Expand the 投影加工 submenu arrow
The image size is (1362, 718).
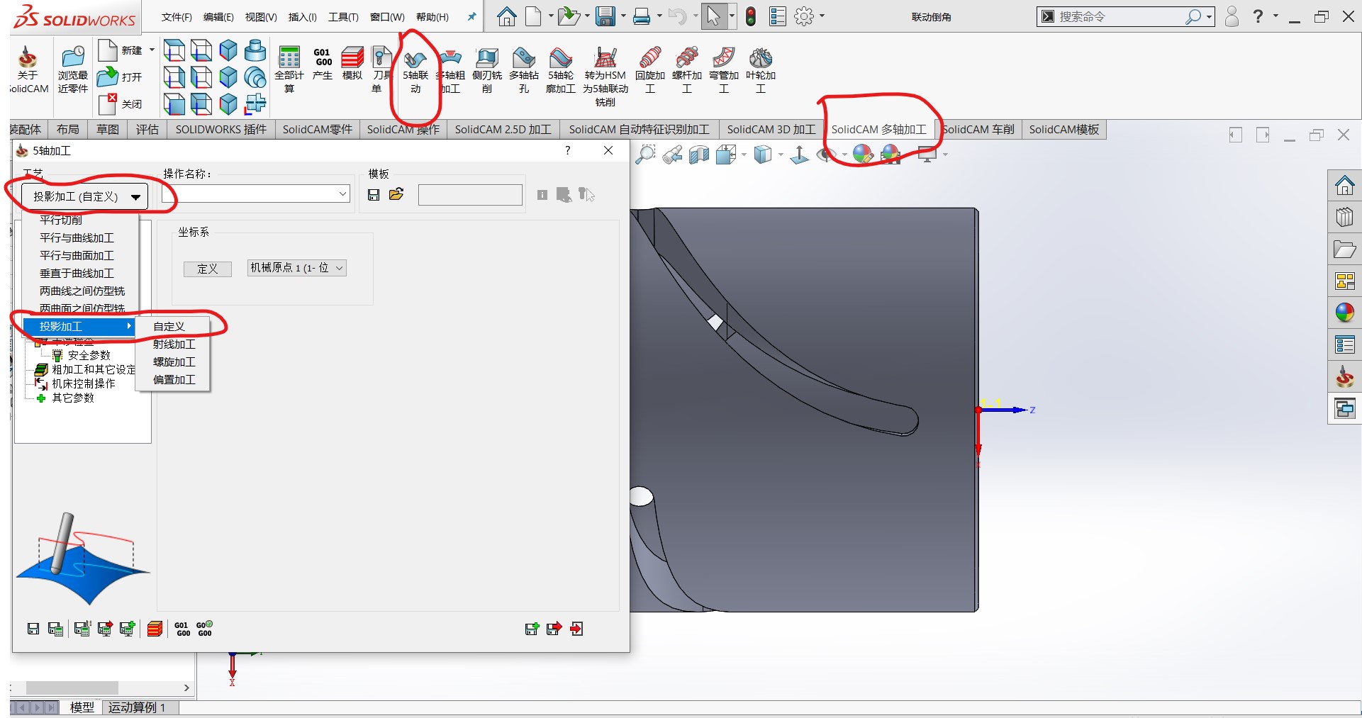coord(128,326)
